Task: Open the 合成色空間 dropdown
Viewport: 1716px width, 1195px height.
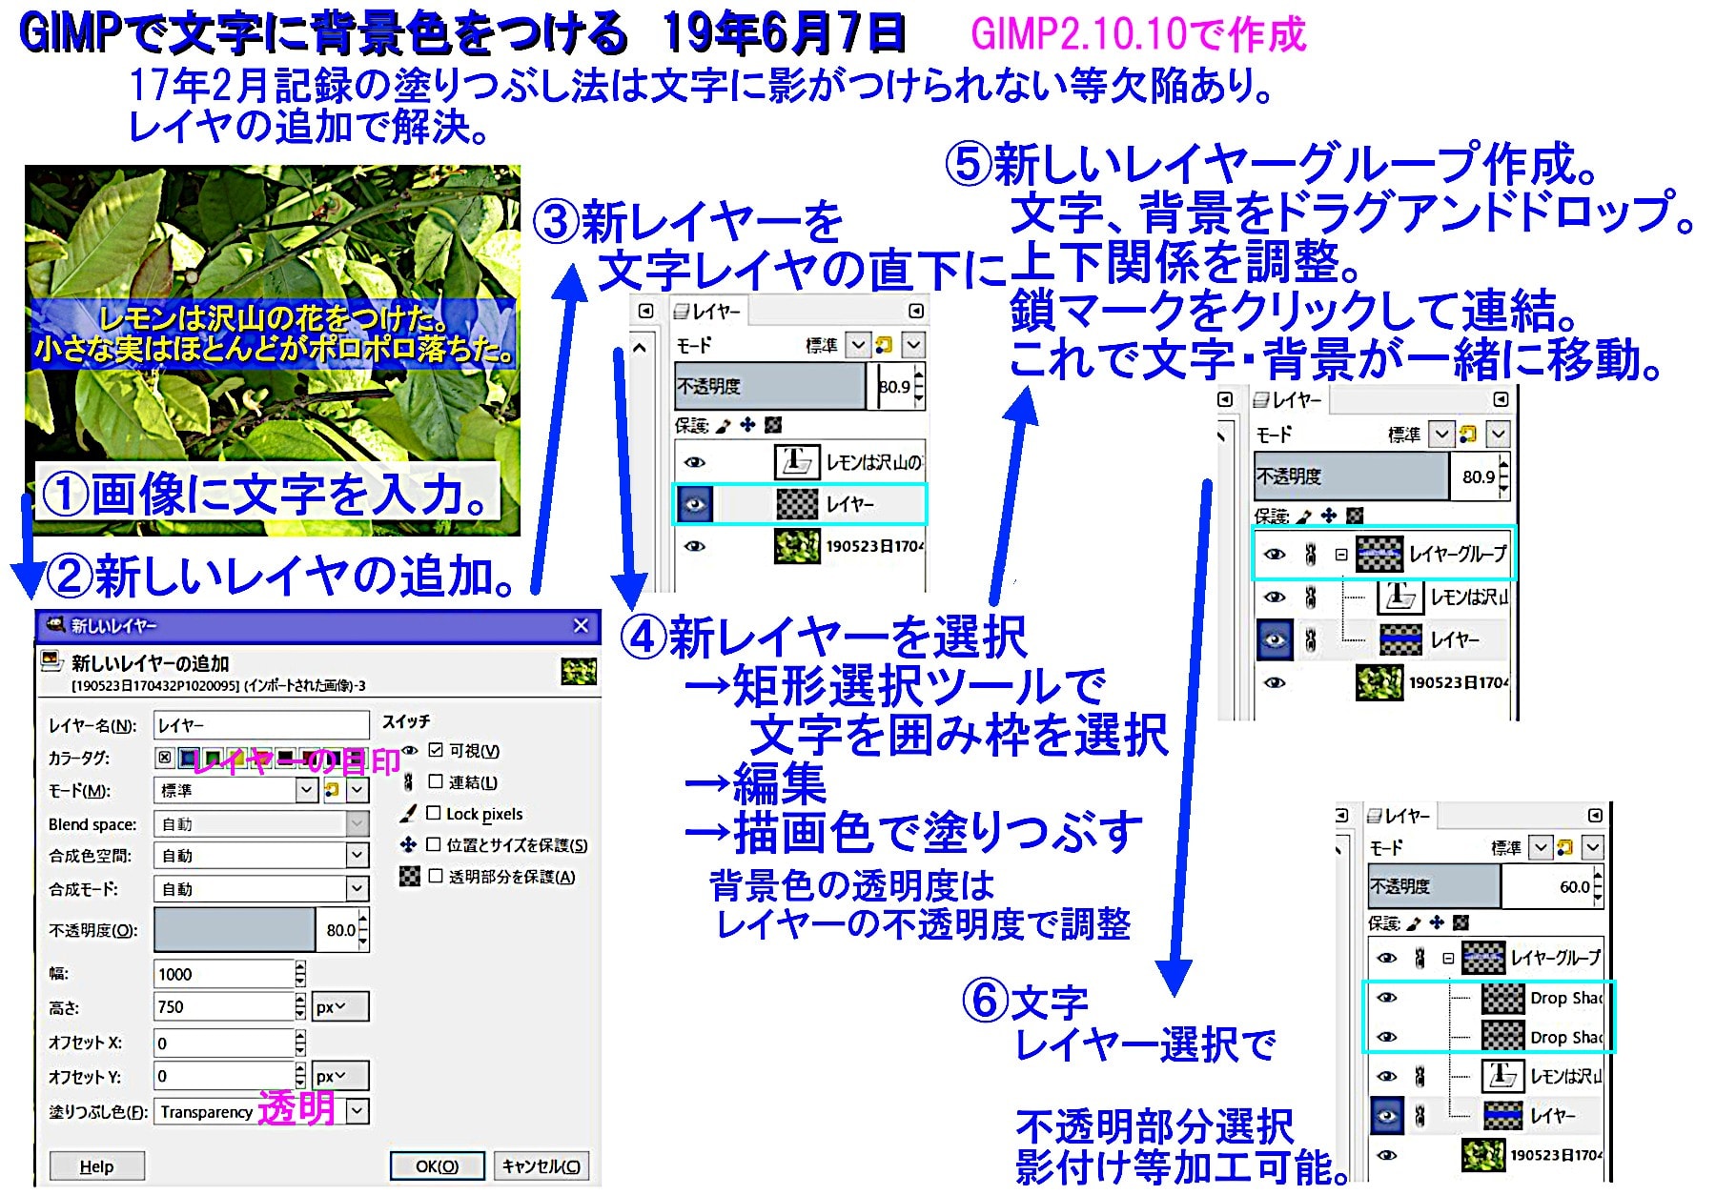Action: pyautogui.click(x=261, y=856)
